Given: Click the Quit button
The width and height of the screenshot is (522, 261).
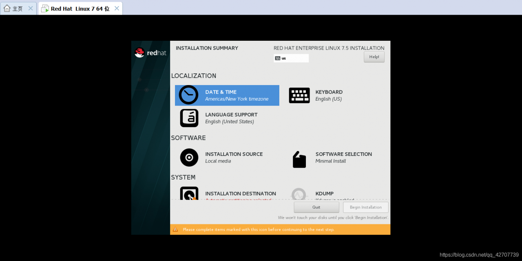Looking at the screenshot, I should 316,207.
